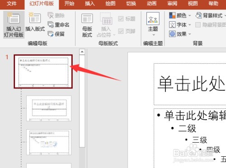Click the Effects (效果) icon
Screen dimensions: 226x168
pyautogui.click(x=172, y=34)
